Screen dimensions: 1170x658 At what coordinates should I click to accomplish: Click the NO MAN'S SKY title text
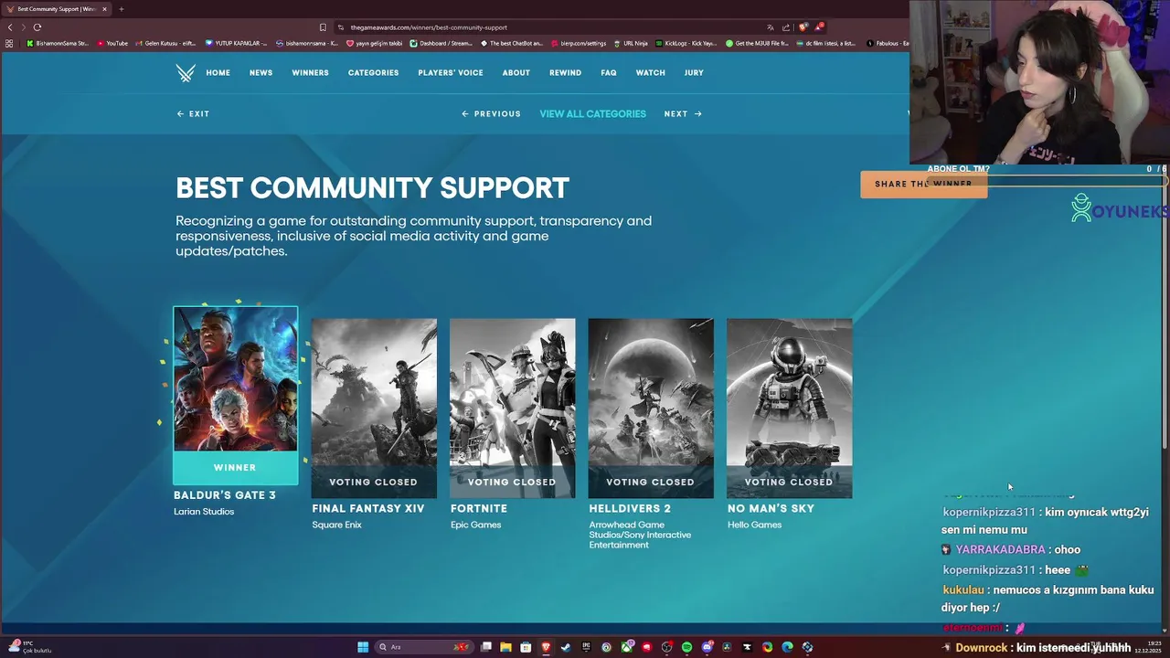[771, 508]
